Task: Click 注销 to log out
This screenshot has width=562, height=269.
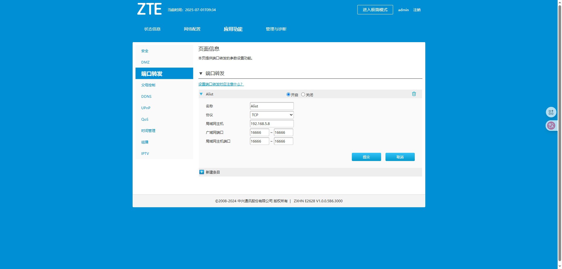Action: coord(417,10)
